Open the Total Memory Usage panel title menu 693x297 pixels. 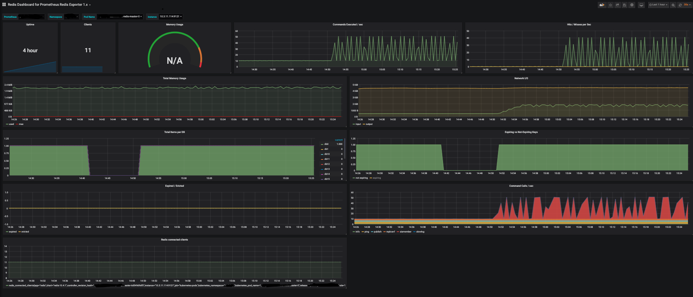coord(174,78)
